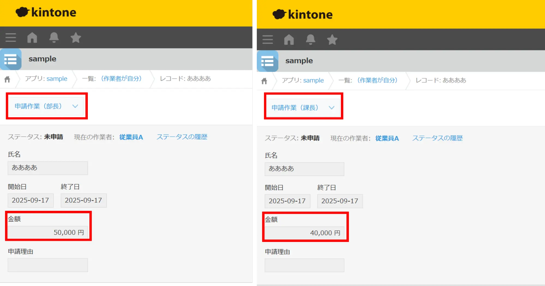
Task: Open the hamburger menu in the left screenshot
Action: coord(11,38)
